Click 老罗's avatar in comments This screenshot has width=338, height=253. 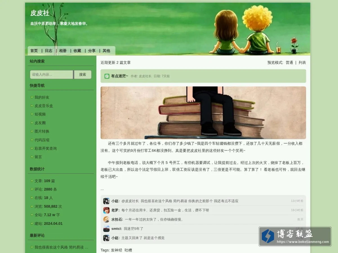point(106,210)
